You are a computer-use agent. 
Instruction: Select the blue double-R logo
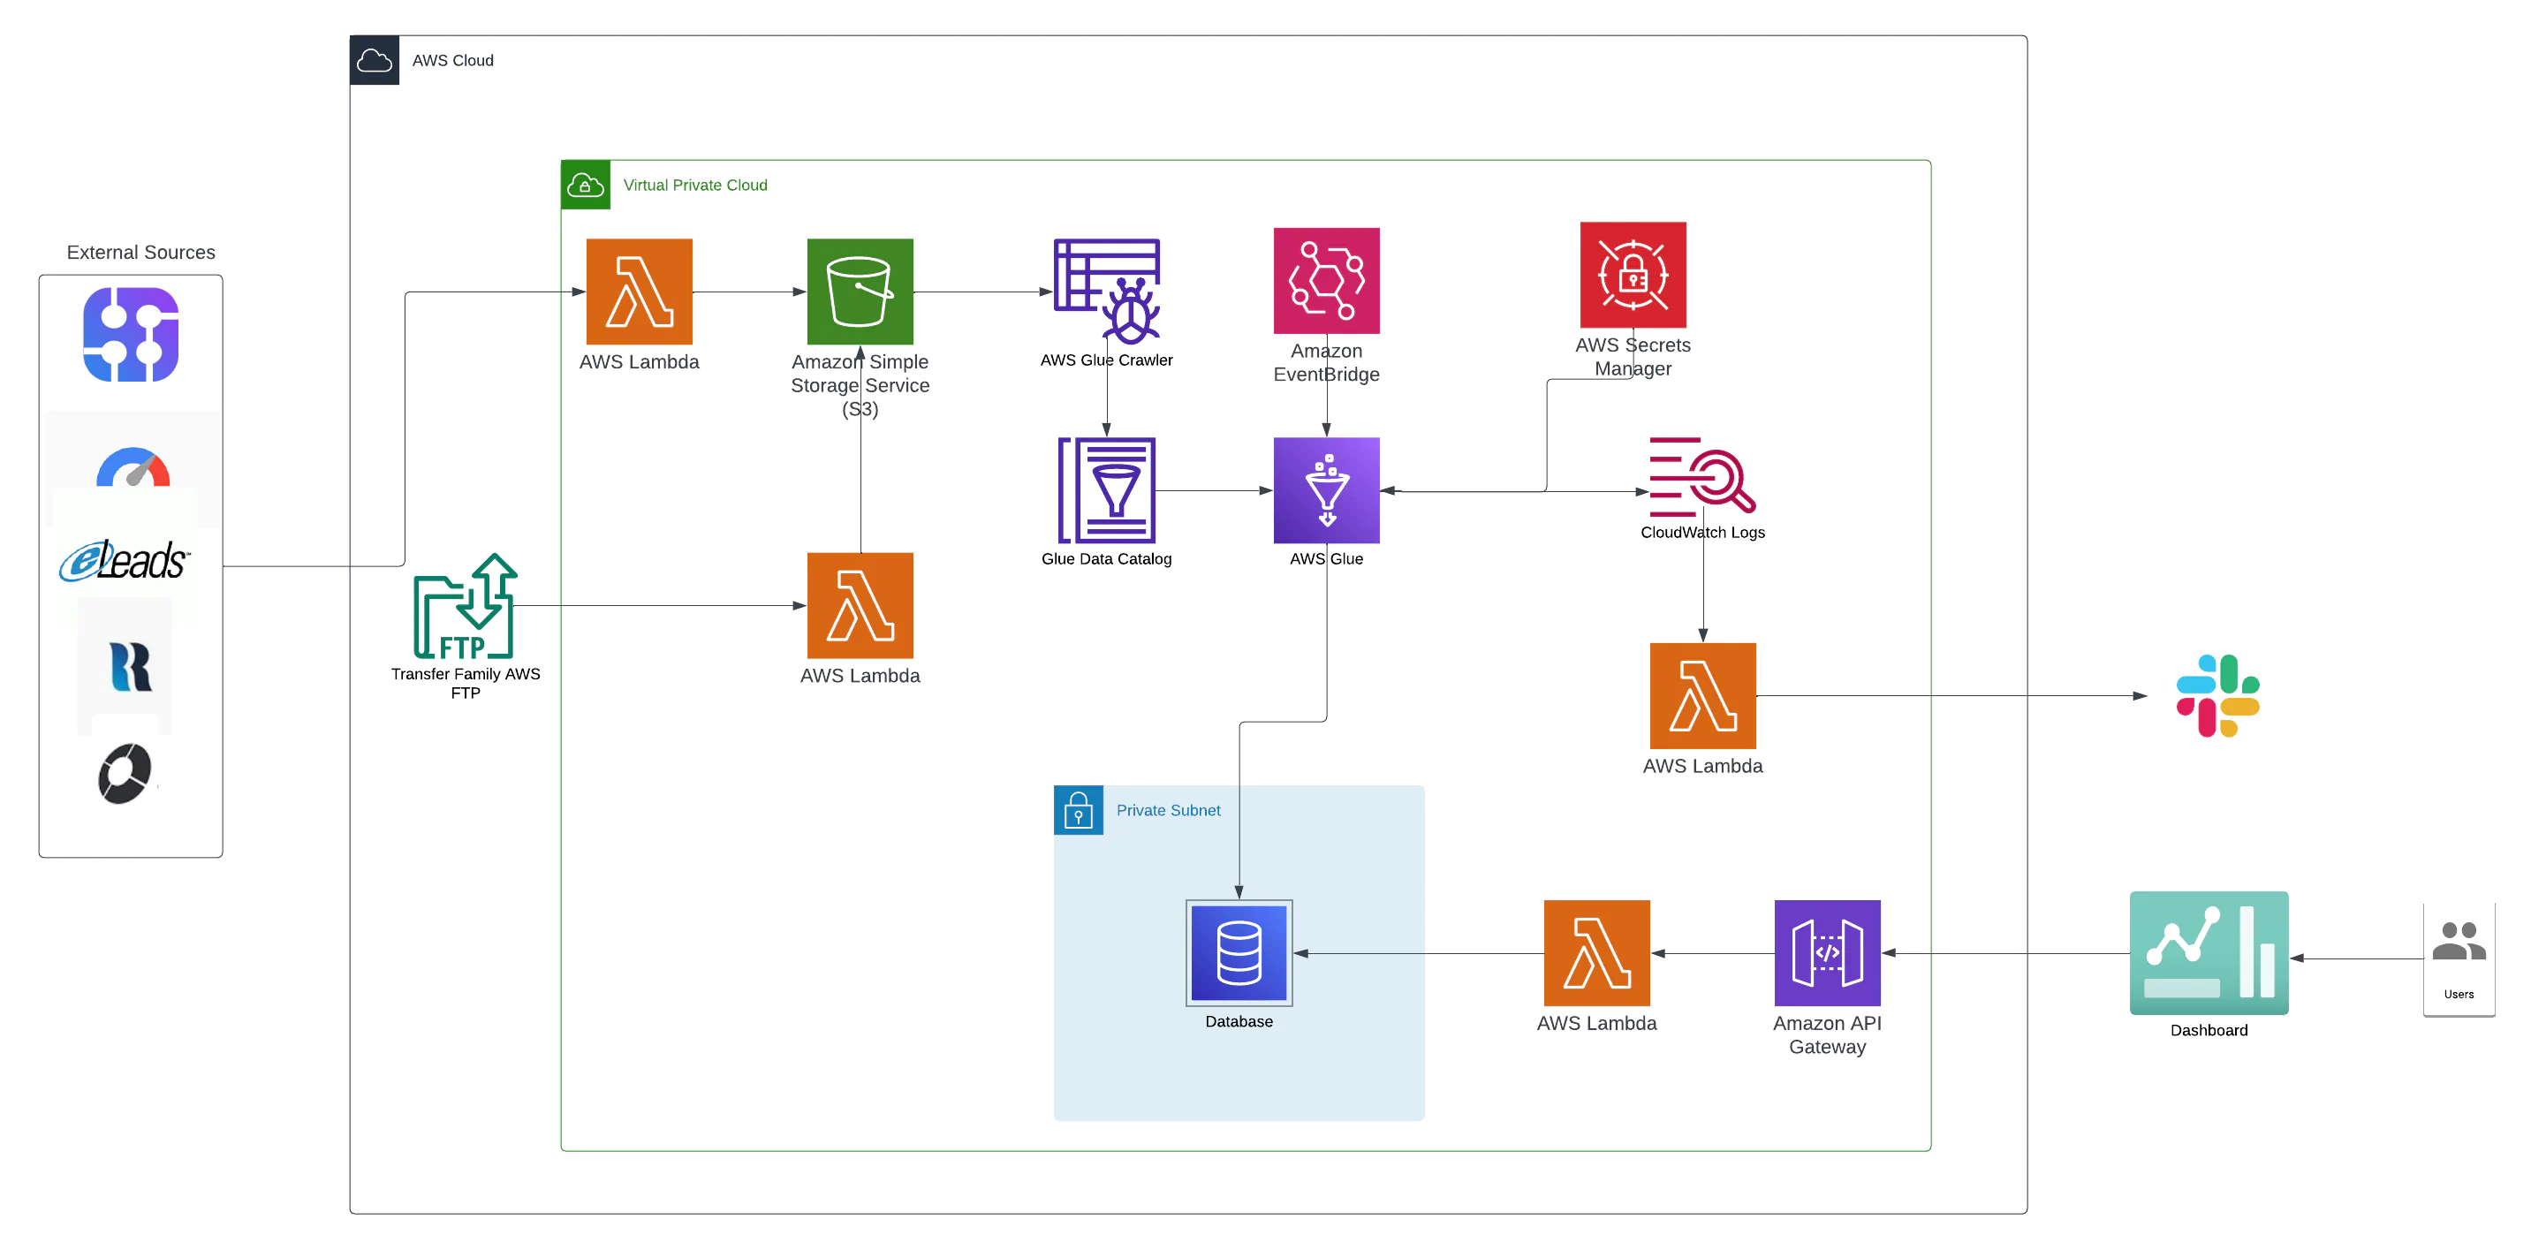point(131,667)
